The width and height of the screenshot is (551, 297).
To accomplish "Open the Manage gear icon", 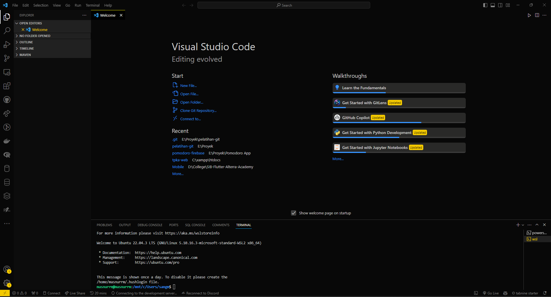I will (x=7, y=283).
